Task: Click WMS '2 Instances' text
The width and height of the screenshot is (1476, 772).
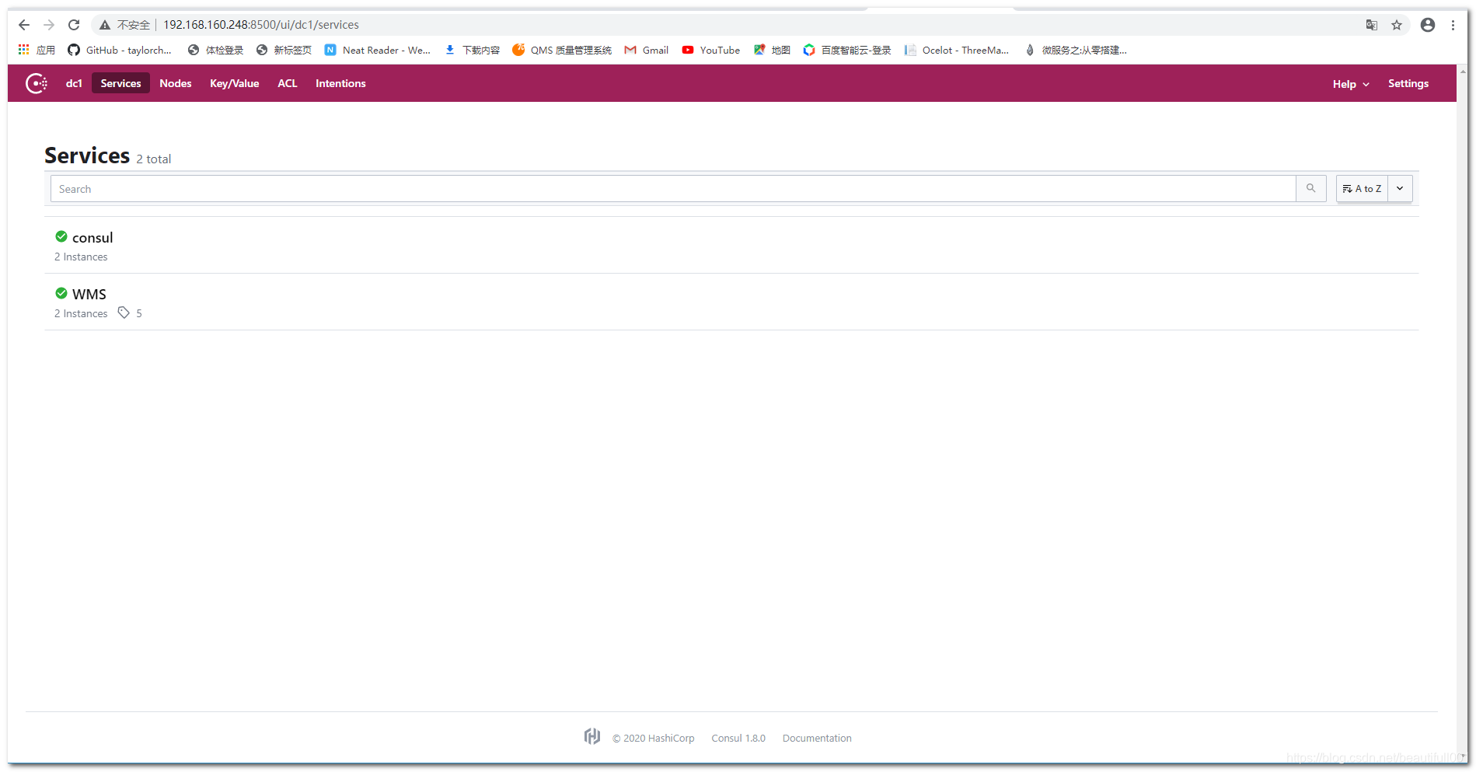Action: (x=81, y=313)
